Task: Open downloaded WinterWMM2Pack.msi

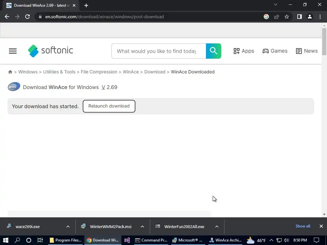Action: [x=110, y=226]
